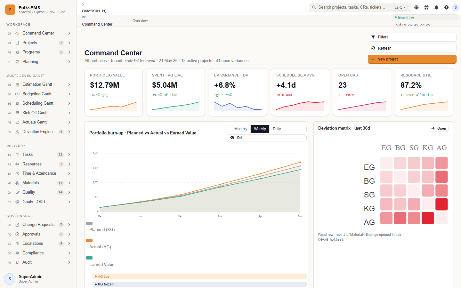The height and width of the screenshot is (288, 461).
Task: Open the help question mark icon
Action: tap(446, 7)
